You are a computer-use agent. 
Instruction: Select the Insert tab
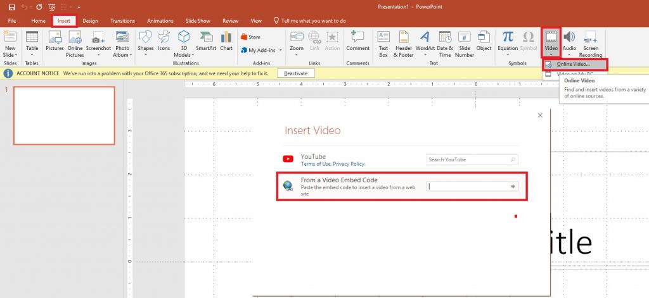[64, 21]
